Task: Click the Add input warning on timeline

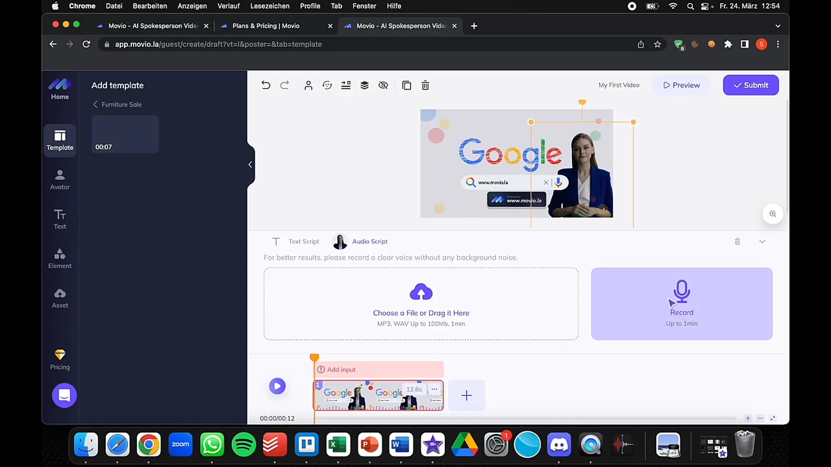Action: click(337, 370)
